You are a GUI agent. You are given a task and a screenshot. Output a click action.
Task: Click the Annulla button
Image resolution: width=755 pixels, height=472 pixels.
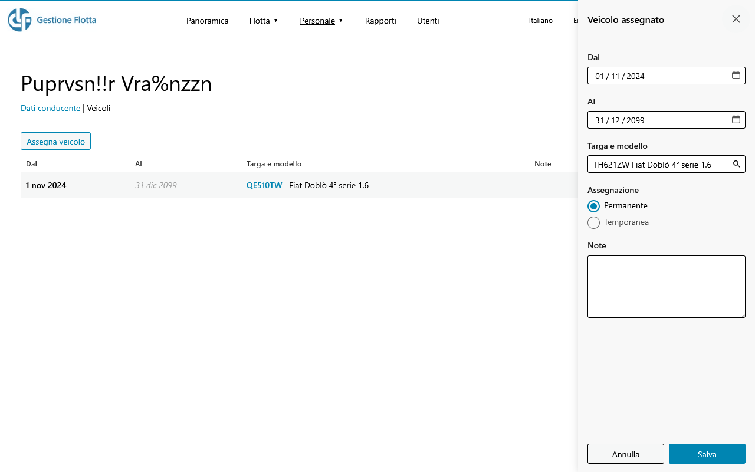pyautogui.click(x=626, y=454)
